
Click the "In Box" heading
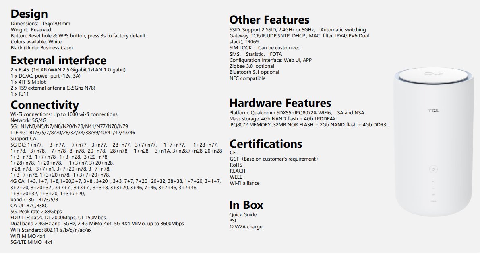pos(246,205)
